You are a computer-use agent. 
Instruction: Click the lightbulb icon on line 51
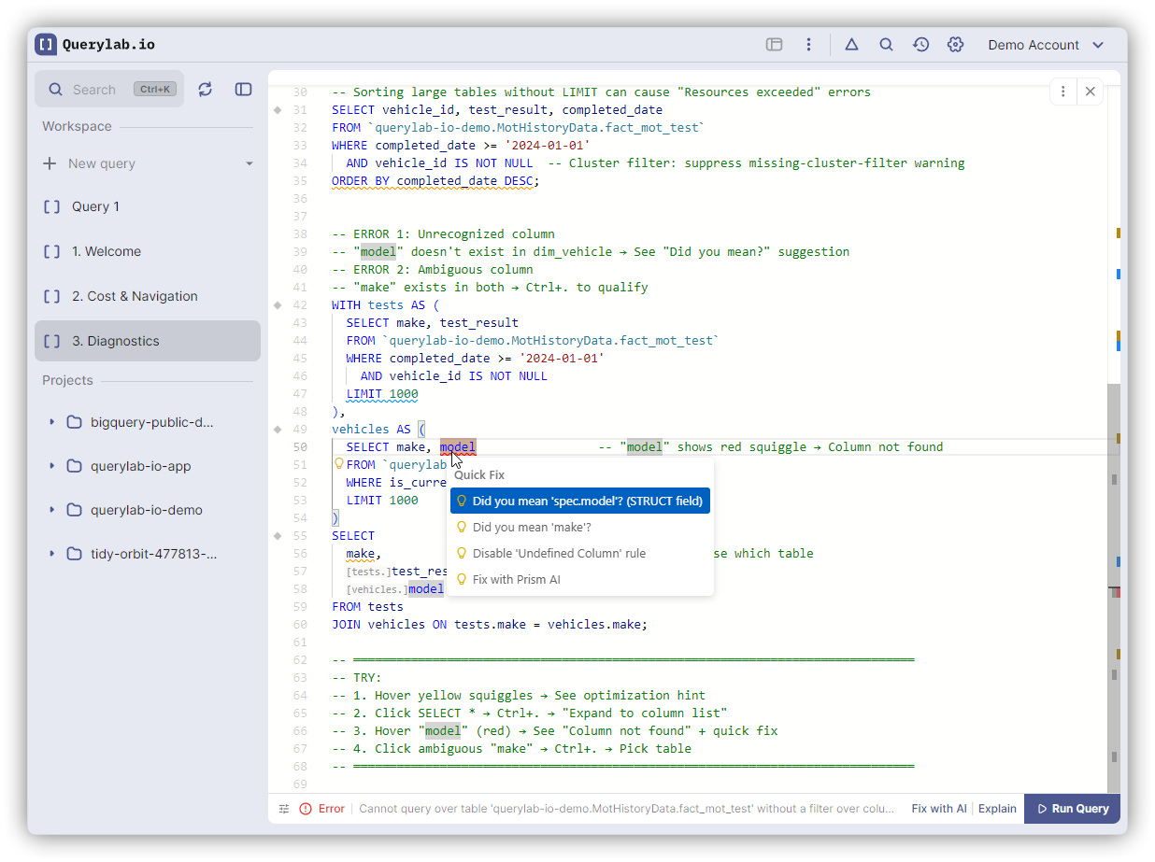coord(339,464)
